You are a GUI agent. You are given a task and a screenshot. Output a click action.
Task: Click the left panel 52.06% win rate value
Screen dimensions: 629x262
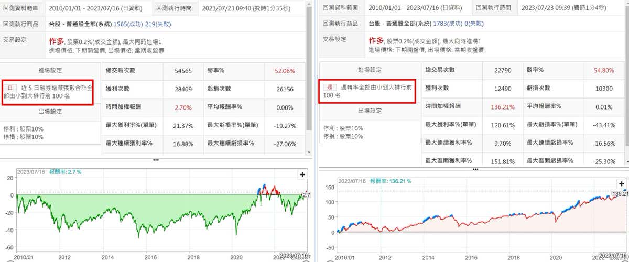(285, 71)
